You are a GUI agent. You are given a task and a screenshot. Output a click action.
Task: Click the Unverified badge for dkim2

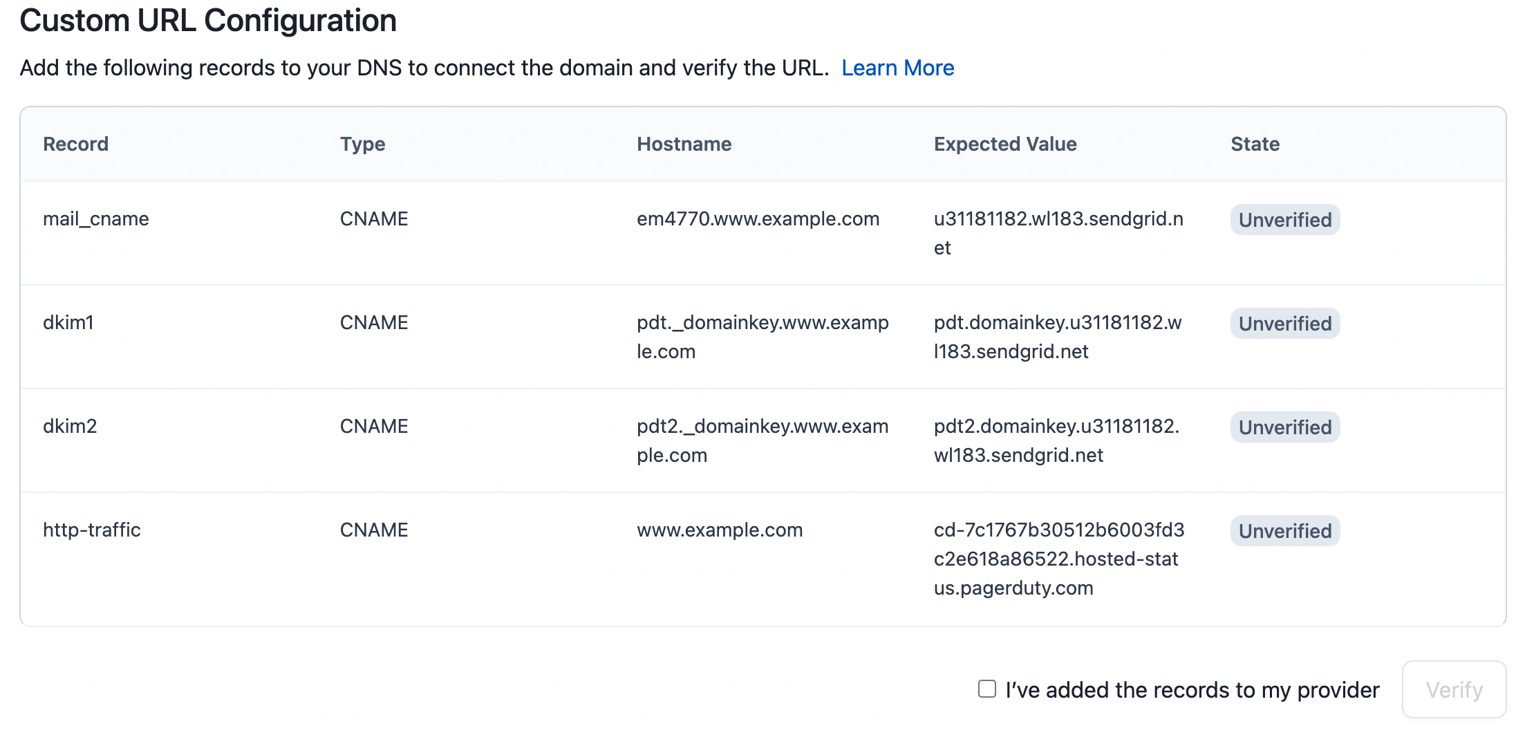[x=1284, y=427]
